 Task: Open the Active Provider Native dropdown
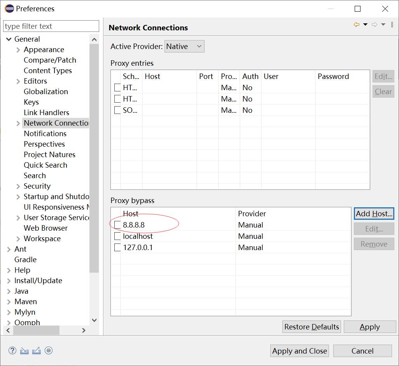click(184, 46)
